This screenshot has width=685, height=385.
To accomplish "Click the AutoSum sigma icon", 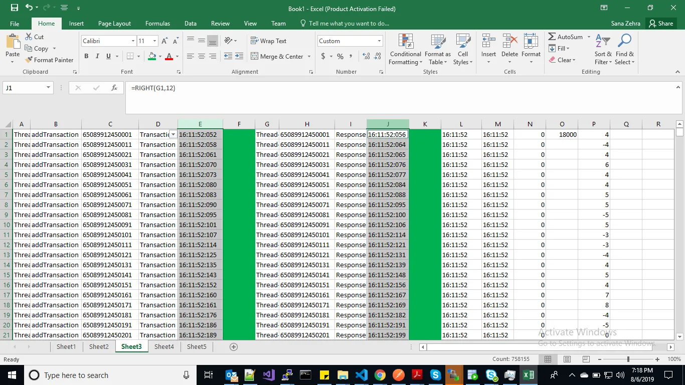I will coord(552,37).
